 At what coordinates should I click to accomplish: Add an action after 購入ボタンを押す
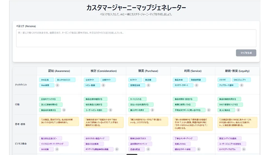[x=152, y=110]
